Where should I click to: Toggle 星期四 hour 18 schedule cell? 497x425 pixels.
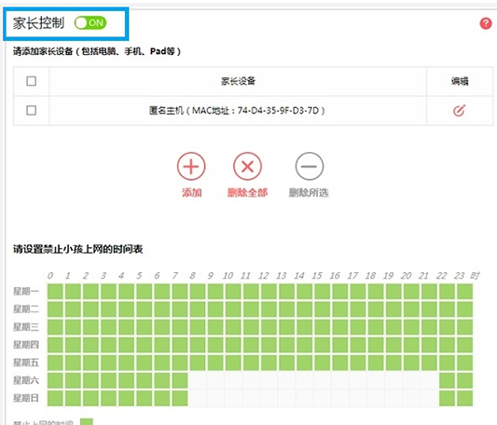(376, 345)
